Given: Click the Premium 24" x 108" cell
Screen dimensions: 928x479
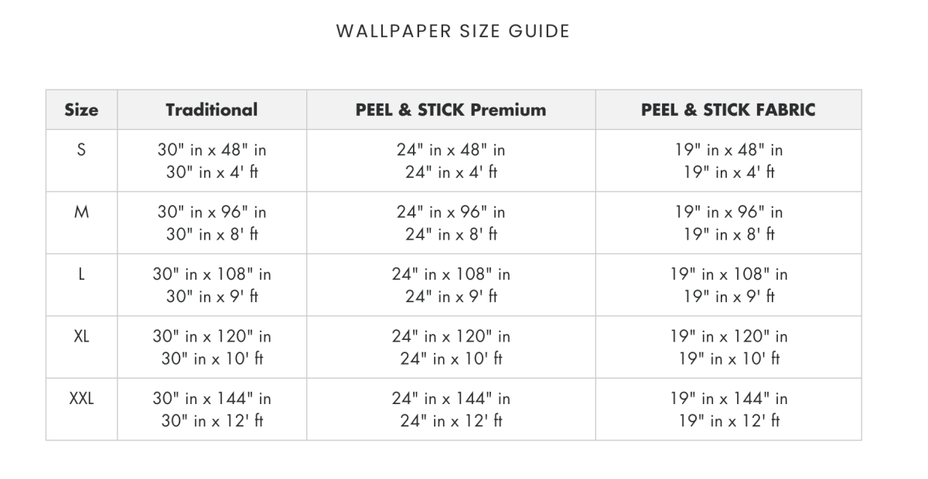Looking at the screenshot, I should click(x=451, y=285).
